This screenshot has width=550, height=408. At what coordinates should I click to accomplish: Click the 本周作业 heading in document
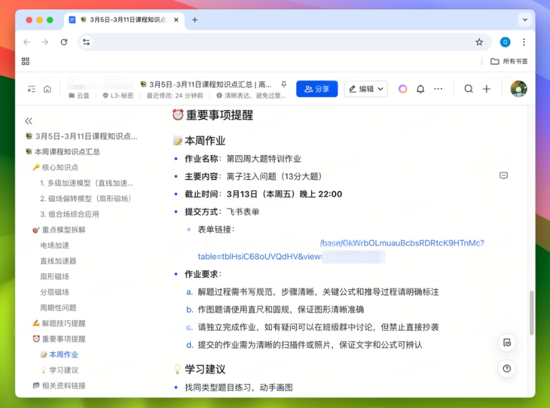(x=199, y=141)
